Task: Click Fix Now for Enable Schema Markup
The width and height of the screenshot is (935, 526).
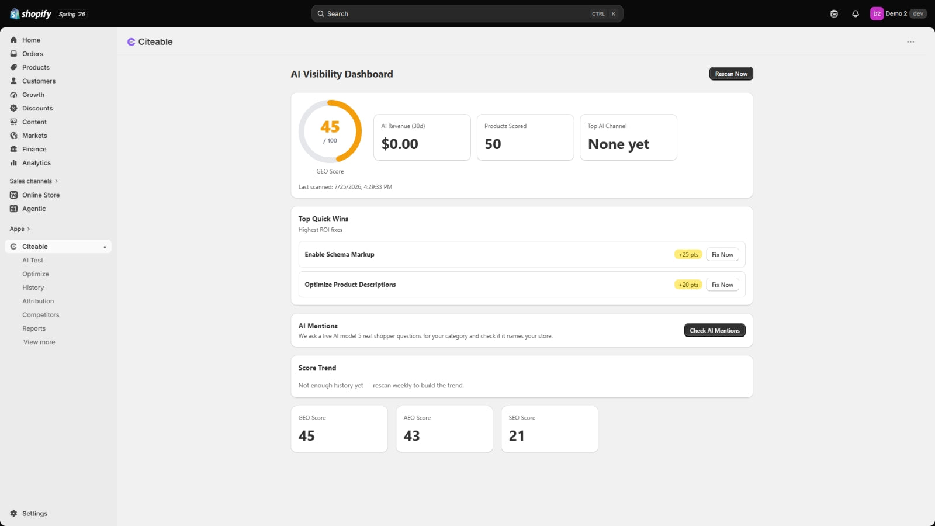Action: (722, 254)
